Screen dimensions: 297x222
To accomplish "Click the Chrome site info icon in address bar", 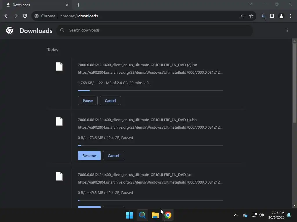I will pos(37,16).
